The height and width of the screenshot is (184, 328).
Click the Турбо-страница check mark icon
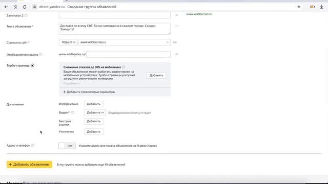(32, 65)
